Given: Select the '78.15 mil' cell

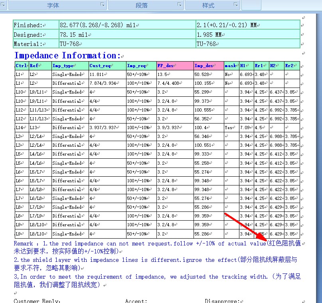Looking at the screenshot, I should 127,34.
